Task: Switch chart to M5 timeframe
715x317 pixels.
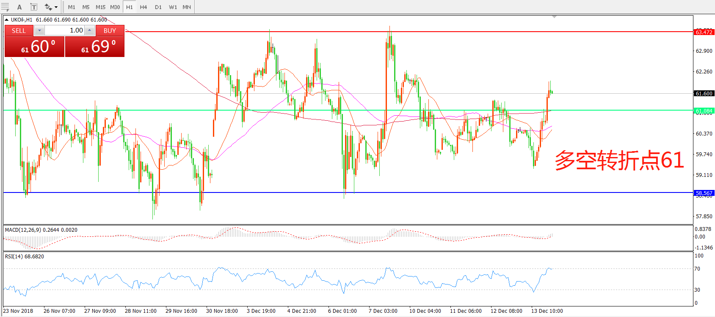Action: 86,7
